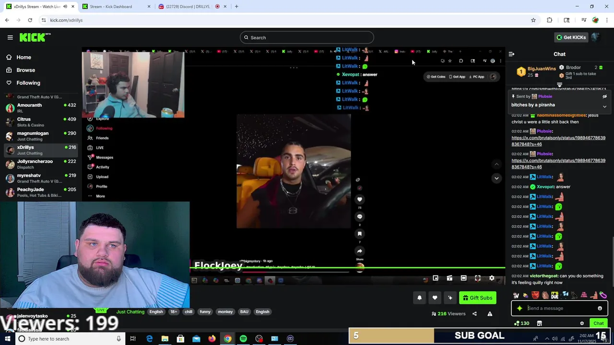This screenshot has width=614, height=345.
Task: Report stream via warning icon
Action: point(490,314)
